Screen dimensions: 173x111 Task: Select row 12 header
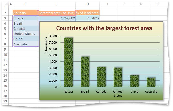click(x=5, y=65)
